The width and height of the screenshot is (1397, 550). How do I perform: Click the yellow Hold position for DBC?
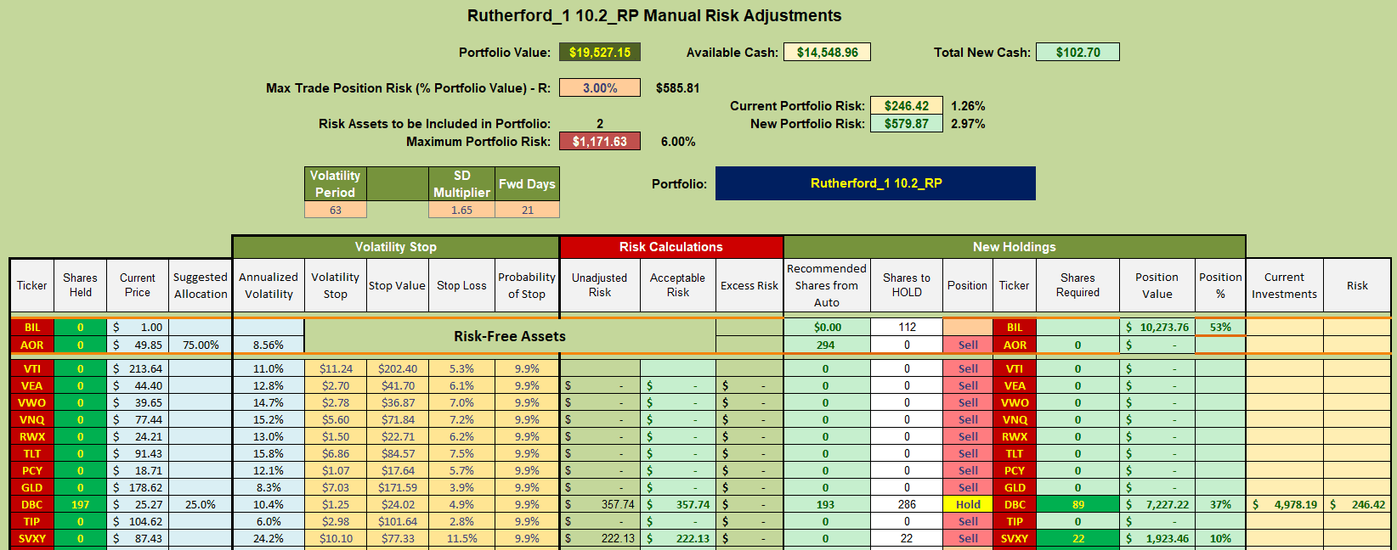[x=968, y=504]
